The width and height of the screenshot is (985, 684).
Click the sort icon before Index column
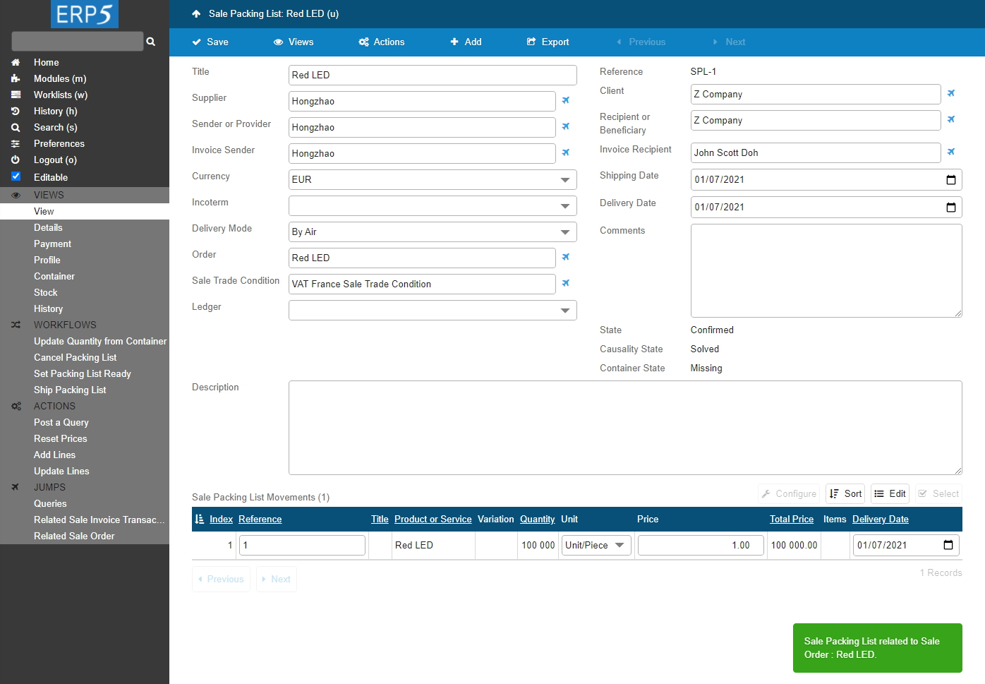200,519
